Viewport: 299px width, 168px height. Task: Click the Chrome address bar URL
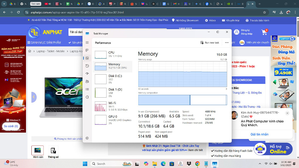tap(77, 12)
